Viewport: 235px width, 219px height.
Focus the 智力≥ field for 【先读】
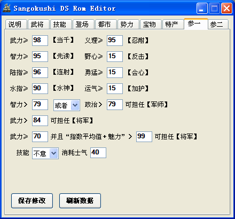(40, 57)
